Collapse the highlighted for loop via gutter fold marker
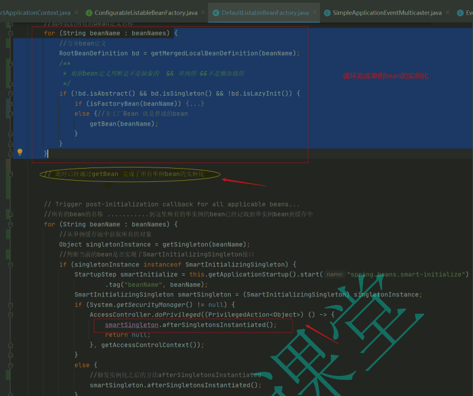 [10, 33]
